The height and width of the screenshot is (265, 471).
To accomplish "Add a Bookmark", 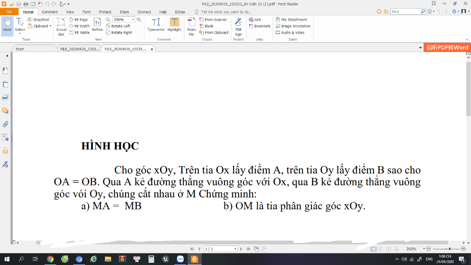I will point(260,26).
